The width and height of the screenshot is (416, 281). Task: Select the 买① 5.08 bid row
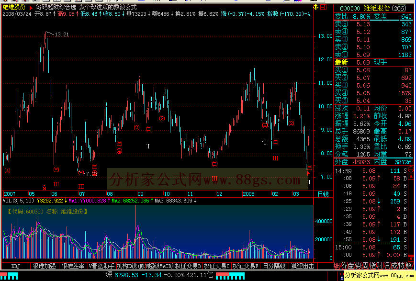coord(373,70)
